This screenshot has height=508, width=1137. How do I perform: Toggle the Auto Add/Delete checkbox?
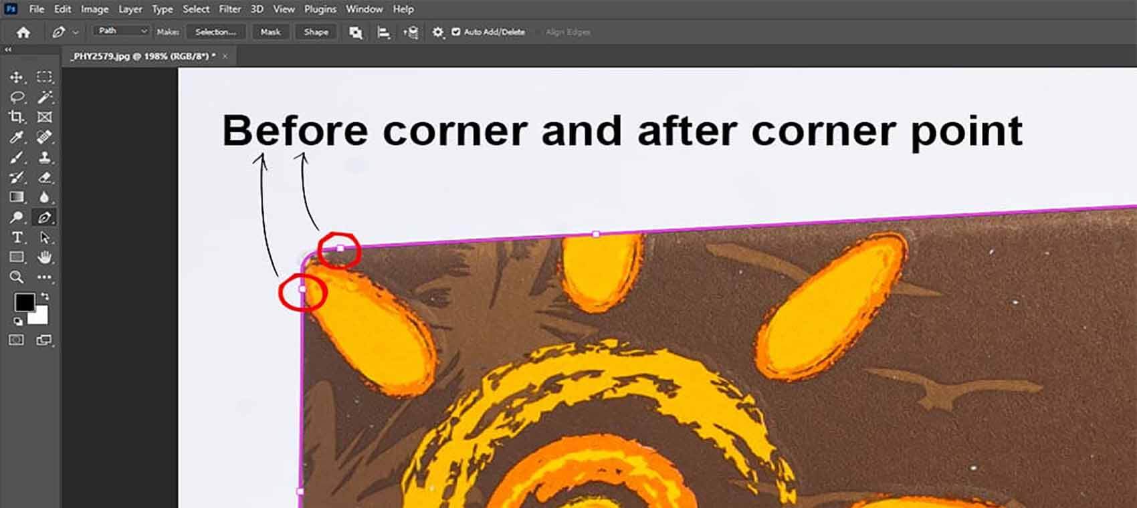pos(456,31)
